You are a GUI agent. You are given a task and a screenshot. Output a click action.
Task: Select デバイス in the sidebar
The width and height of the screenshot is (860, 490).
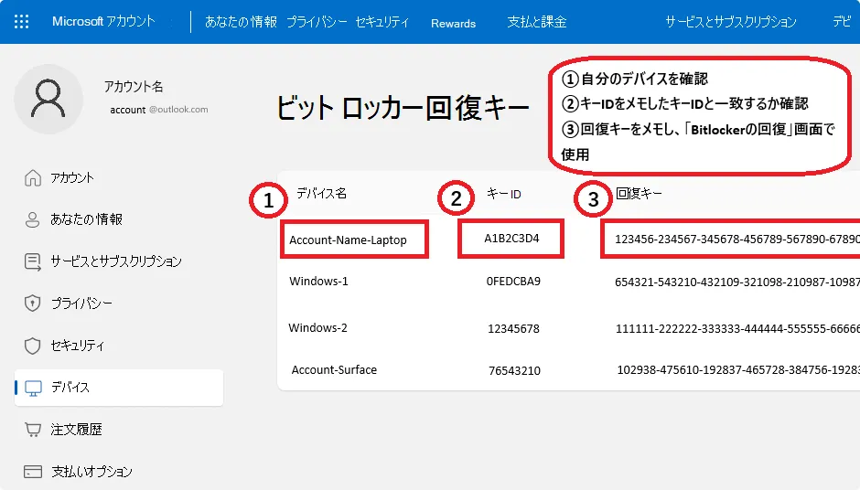tap(118, 388)
